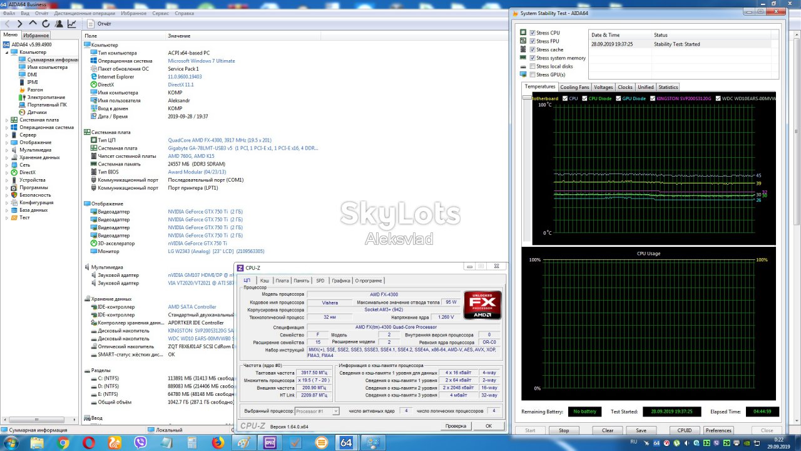
Task: Uncheck Stress system memory checkbox
Action: click(x=533, y=58)
